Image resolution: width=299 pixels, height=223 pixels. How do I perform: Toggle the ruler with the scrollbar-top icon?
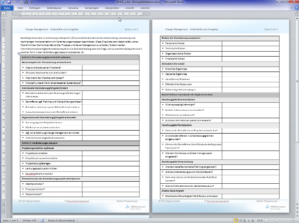[296, 14]
